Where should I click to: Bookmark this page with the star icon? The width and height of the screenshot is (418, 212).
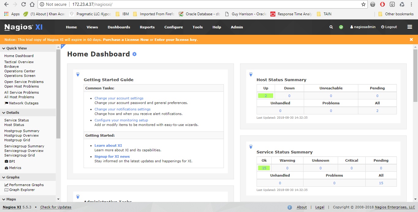pos(363,4)
